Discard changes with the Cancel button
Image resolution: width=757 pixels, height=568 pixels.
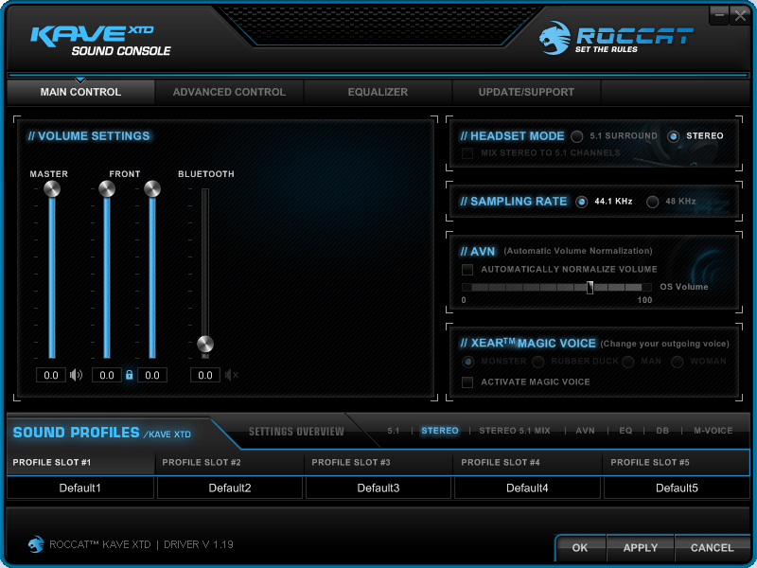[713, 548]
